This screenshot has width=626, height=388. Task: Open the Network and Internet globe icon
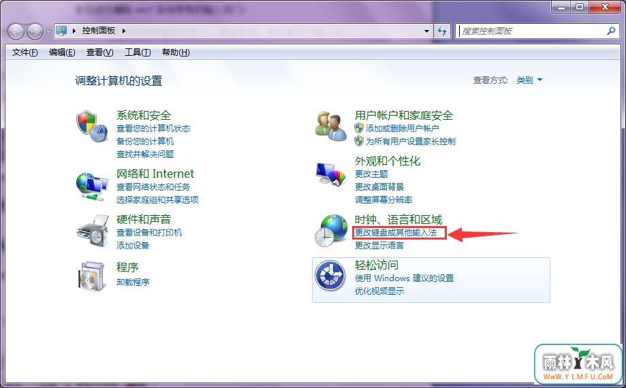[92, 187]
